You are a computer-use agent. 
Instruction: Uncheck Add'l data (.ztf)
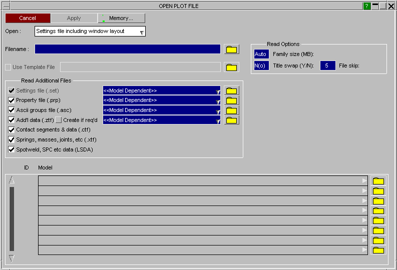pyautogui.click(x=11, y=120)
